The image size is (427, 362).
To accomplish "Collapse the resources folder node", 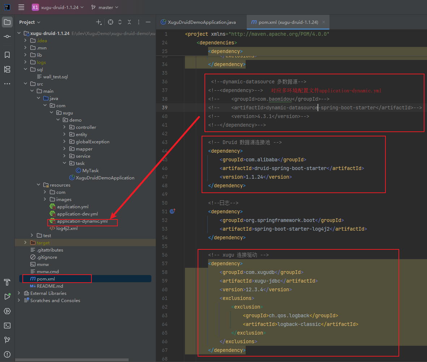I will (38, 185).
